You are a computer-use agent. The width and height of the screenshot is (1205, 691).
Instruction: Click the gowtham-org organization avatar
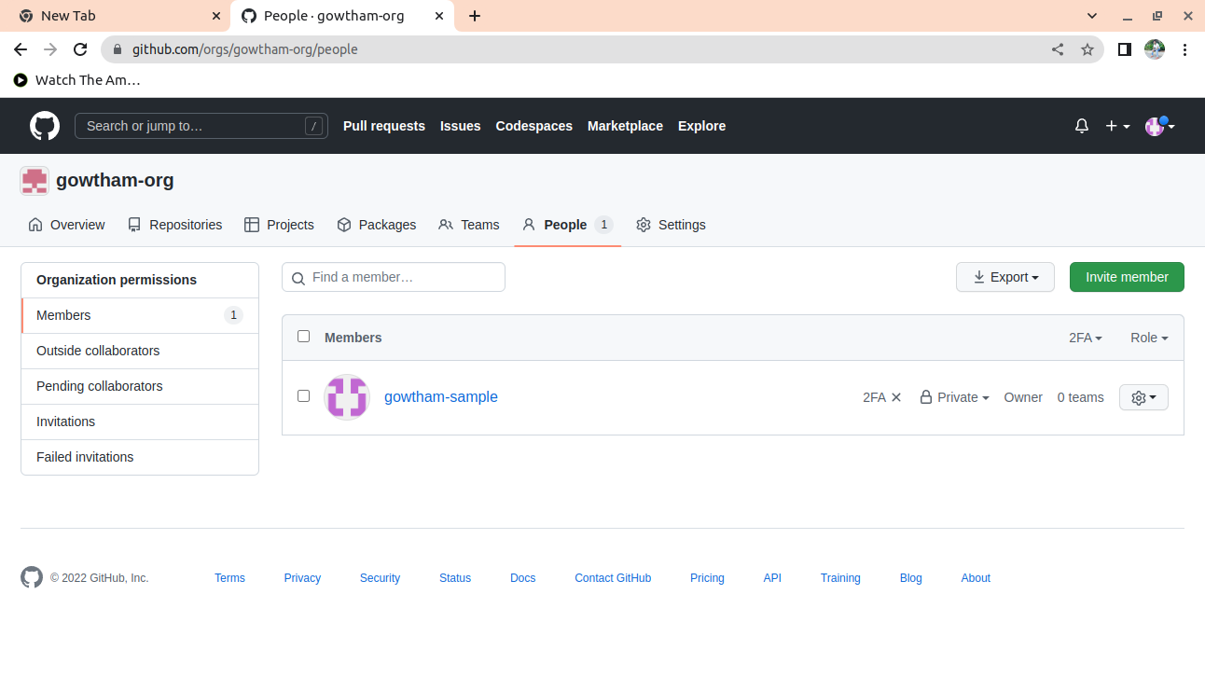pos(35,181)
